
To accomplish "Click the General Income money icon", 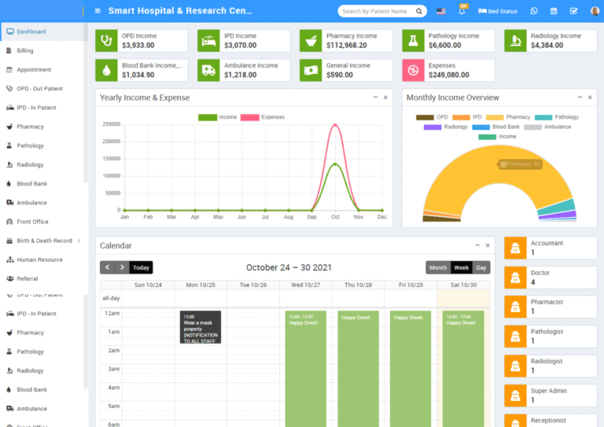I will click(311, 70).
